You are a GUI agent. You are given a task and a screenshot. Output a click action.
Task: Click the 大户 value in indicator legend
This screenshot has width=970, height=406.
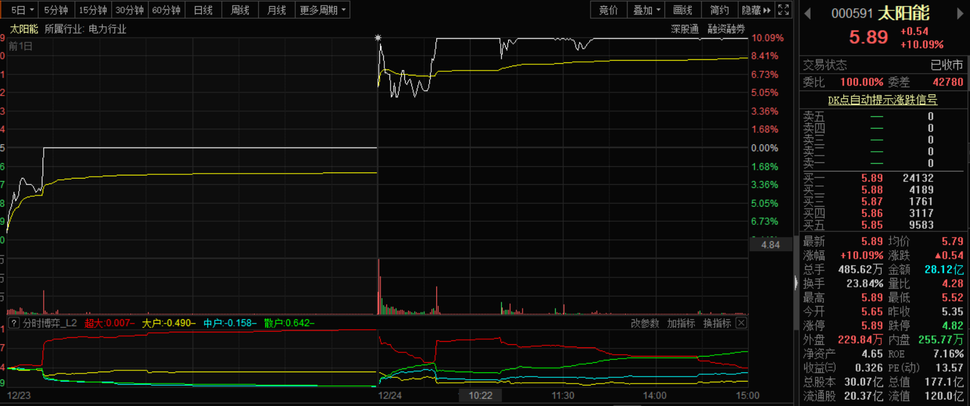(x=169, y=323)
